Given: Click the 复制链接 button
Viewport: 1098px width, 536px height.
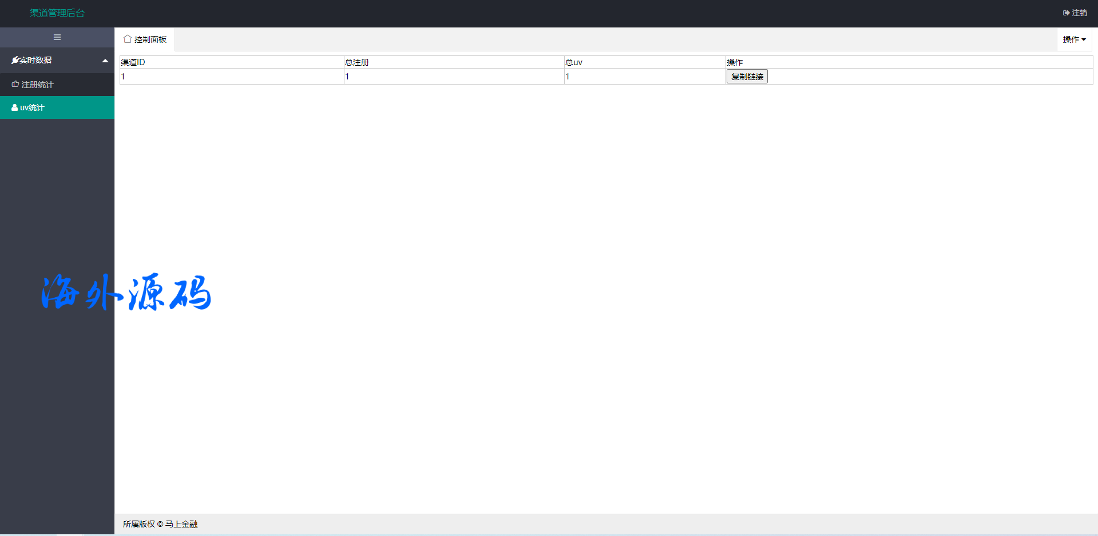Looking at the screenshot, I should point(747,77).
